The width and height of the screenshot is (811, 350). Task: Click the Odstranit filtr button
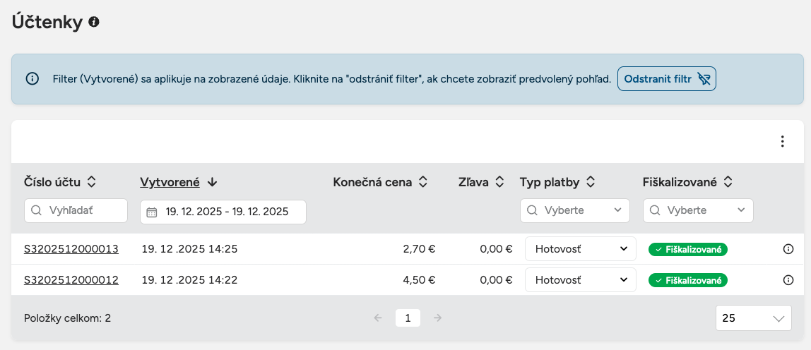click(666, 78)
